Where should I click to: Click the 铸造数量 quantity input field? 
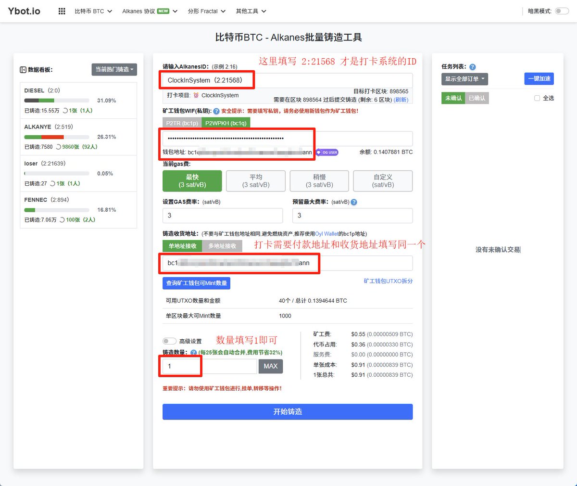tap(210, 366)
